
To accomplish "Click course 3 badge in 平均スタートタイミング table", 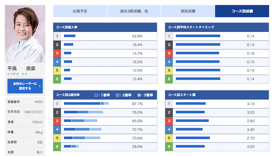I will tap(169, 53).
